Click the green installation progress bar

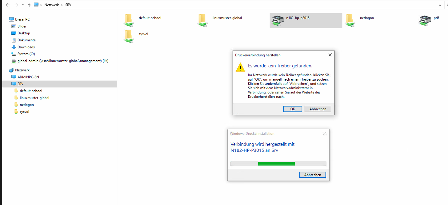(x=278, y=164)
